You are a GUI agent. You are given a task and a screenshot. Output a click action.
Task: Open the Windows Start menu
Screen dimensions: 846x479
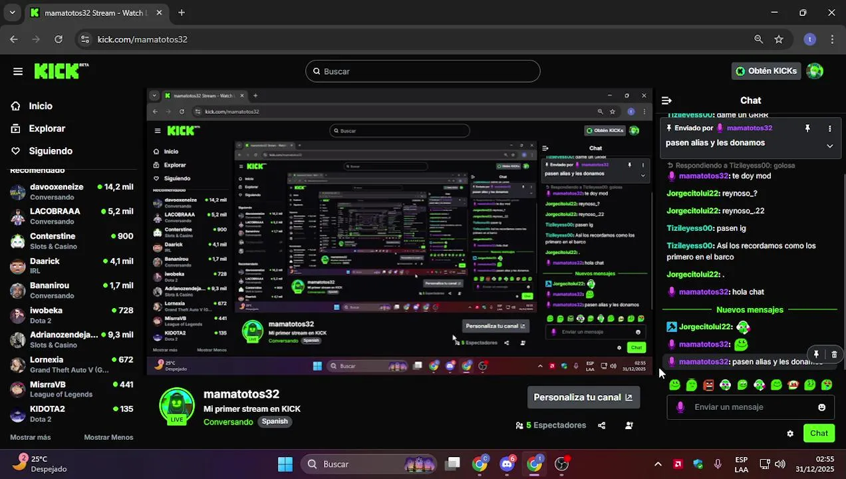285,464
